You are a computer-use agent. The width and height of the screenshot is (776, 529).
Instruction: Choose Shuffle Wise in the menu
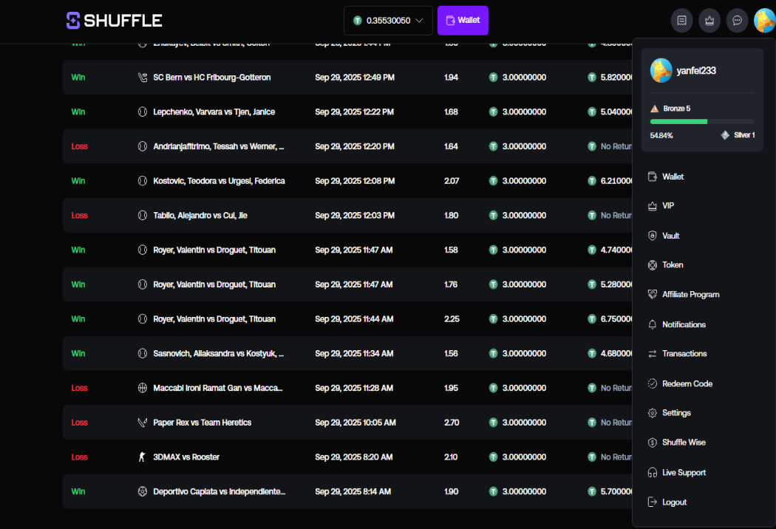tap(684, 443)
